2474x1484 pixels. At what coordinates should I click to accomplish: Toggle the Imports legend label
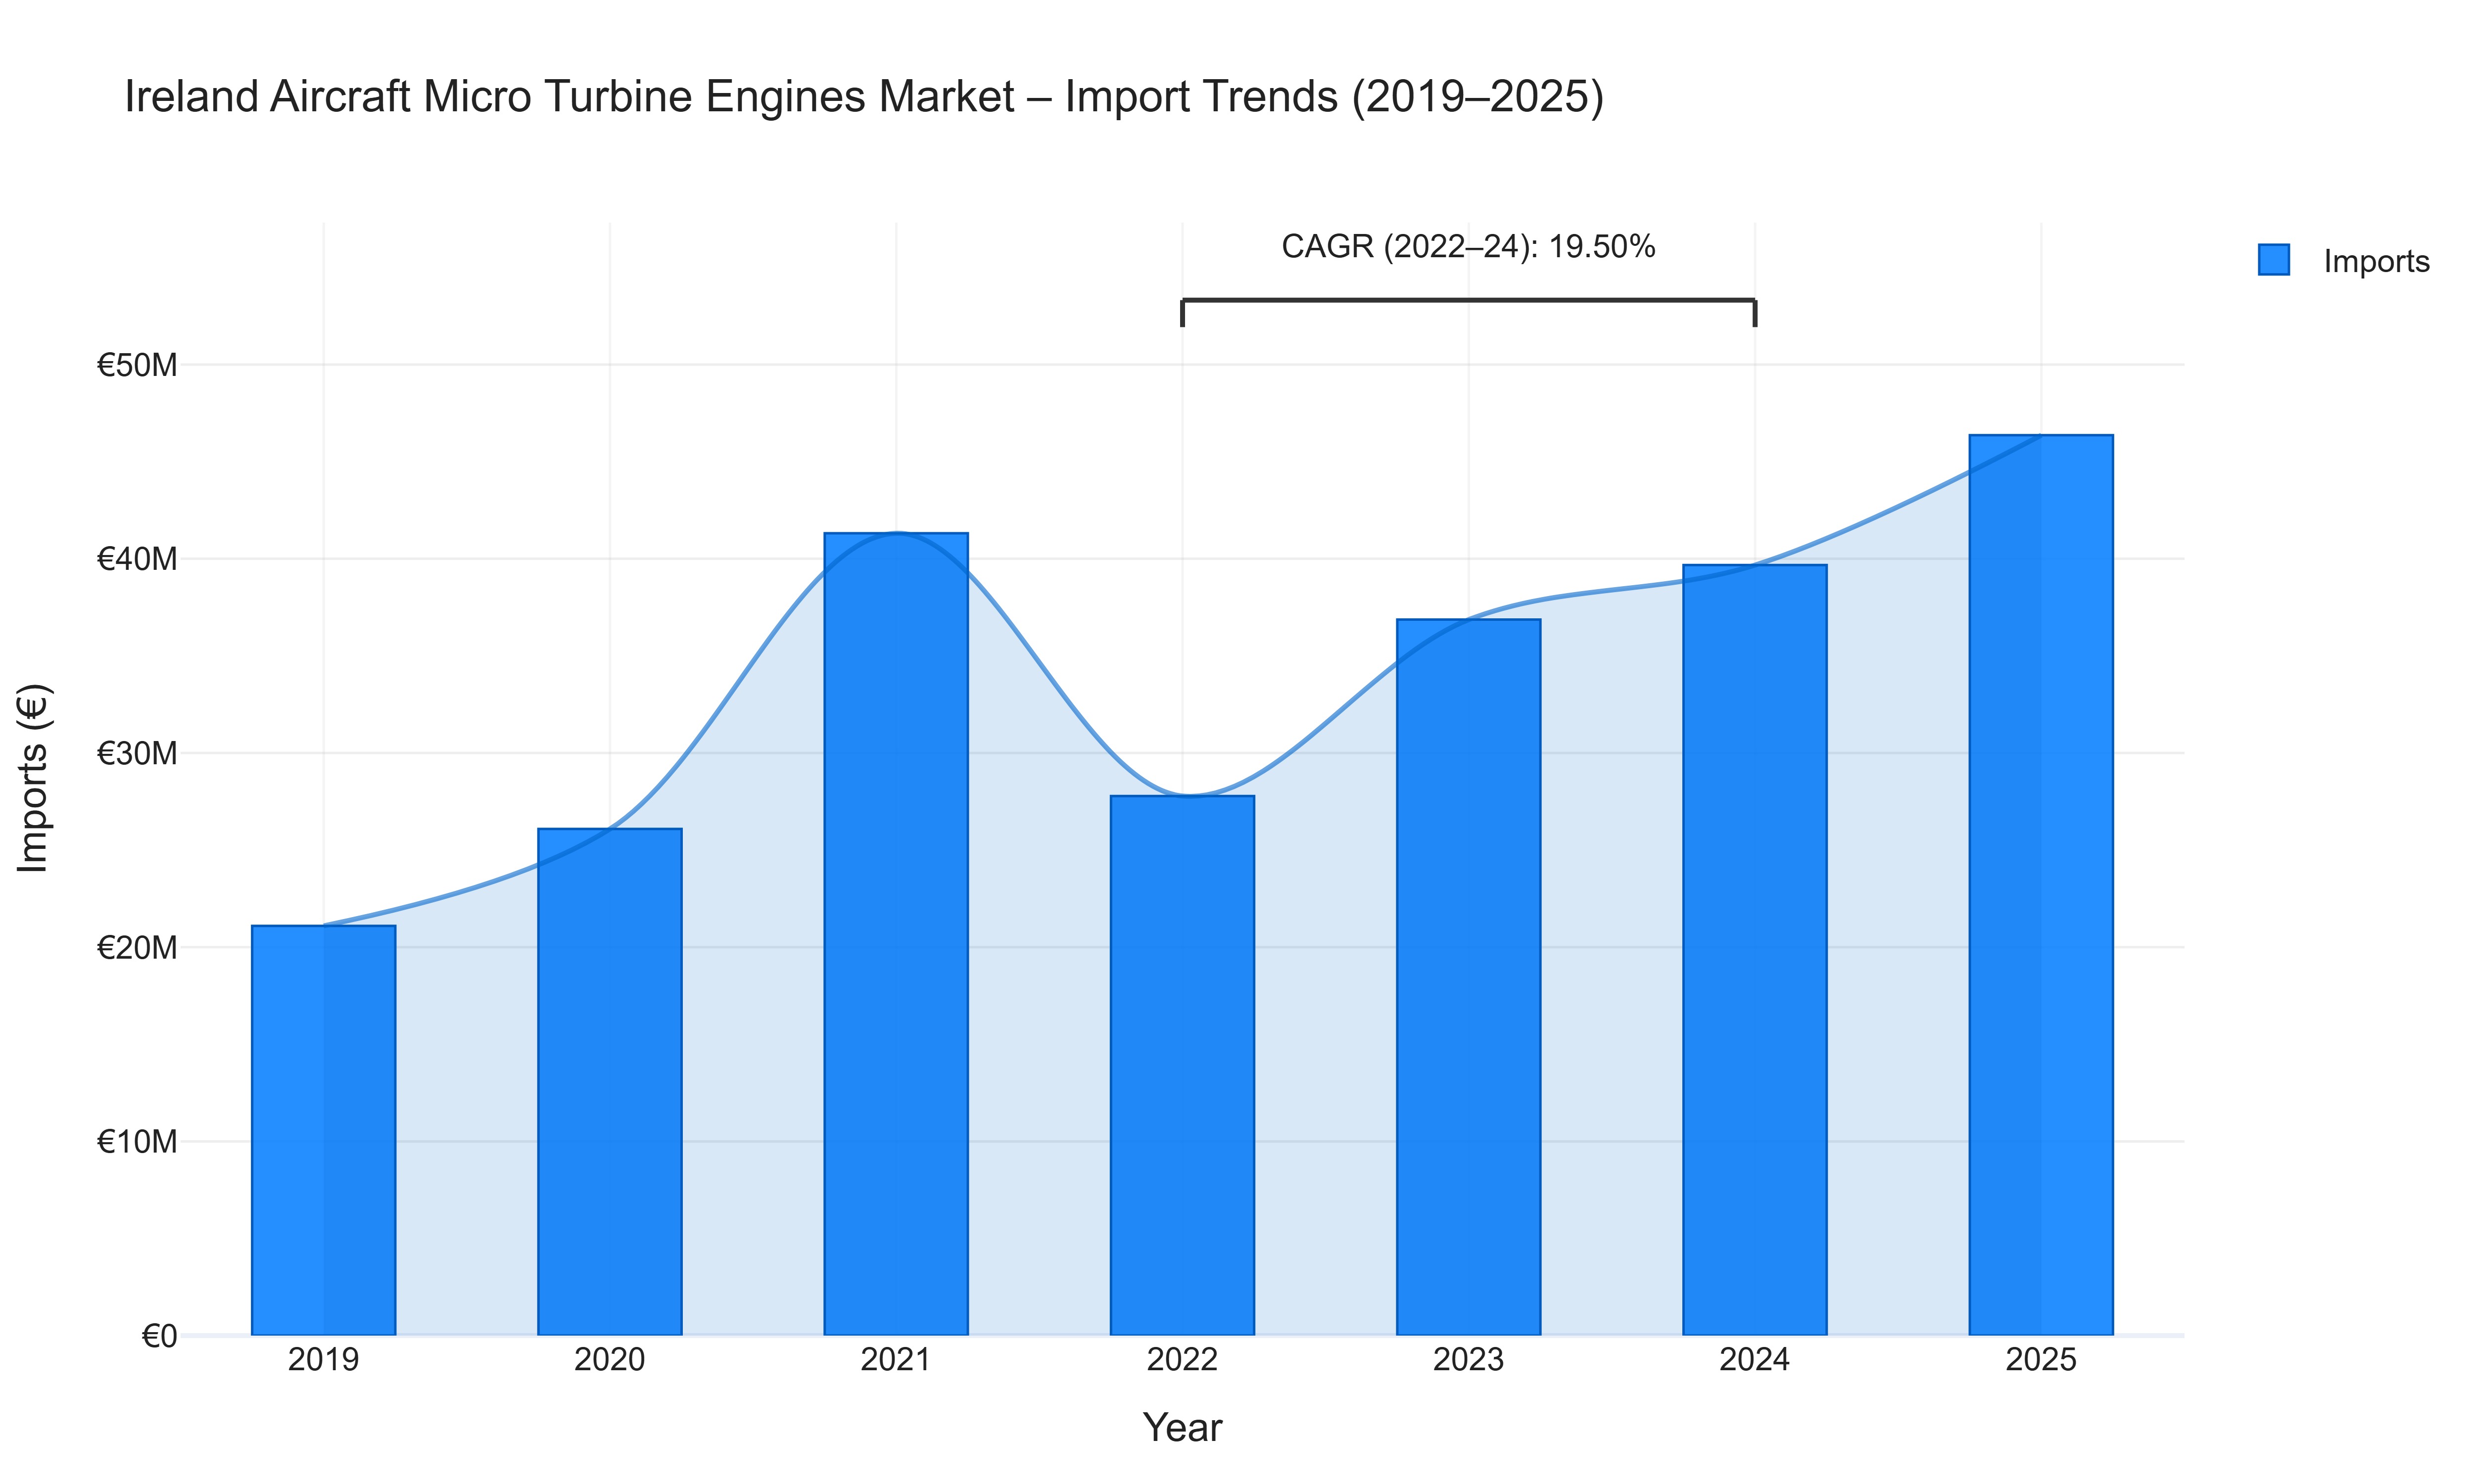[x=2376, y=261]
